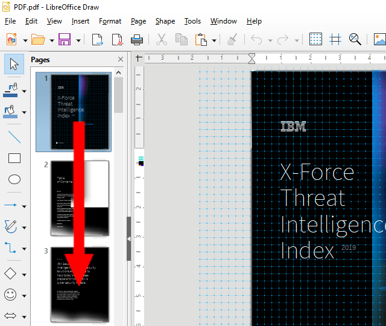This screenshot has width=386, height=326.
Task: Open the Window menu
Action: click(x=224, y=21)
